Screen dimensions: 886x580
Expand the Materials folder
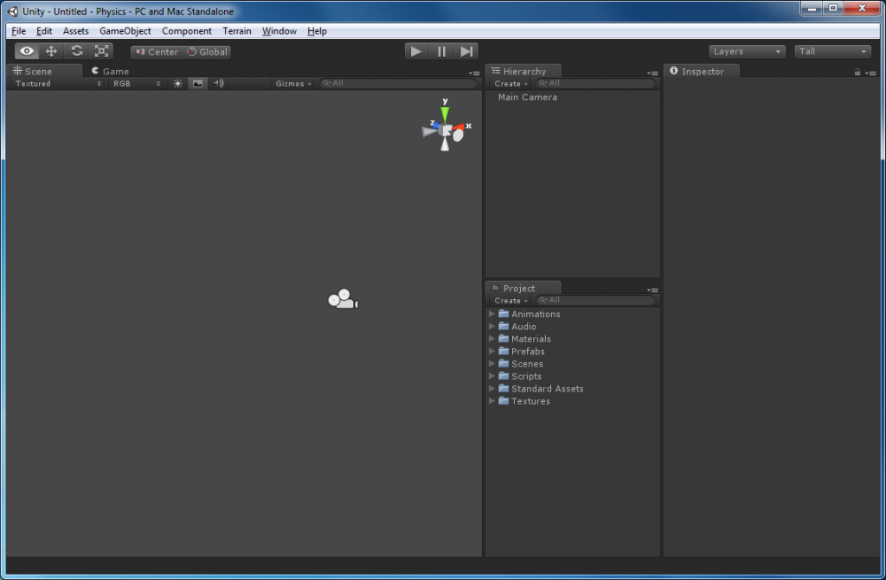tap(491, 339)
